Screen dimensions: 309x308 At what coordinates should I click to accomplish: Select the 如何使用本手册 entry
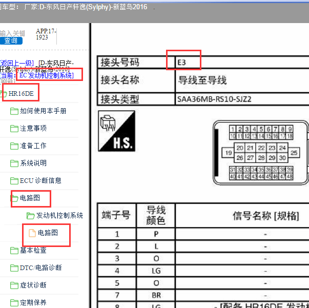pyautogui.click(x=43, y=111)
